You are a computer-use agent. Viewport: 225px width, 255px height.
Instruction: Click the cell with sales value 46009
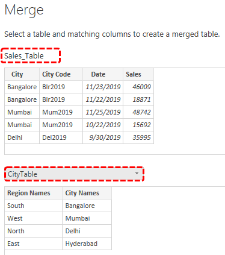click(x=138, y=87)
